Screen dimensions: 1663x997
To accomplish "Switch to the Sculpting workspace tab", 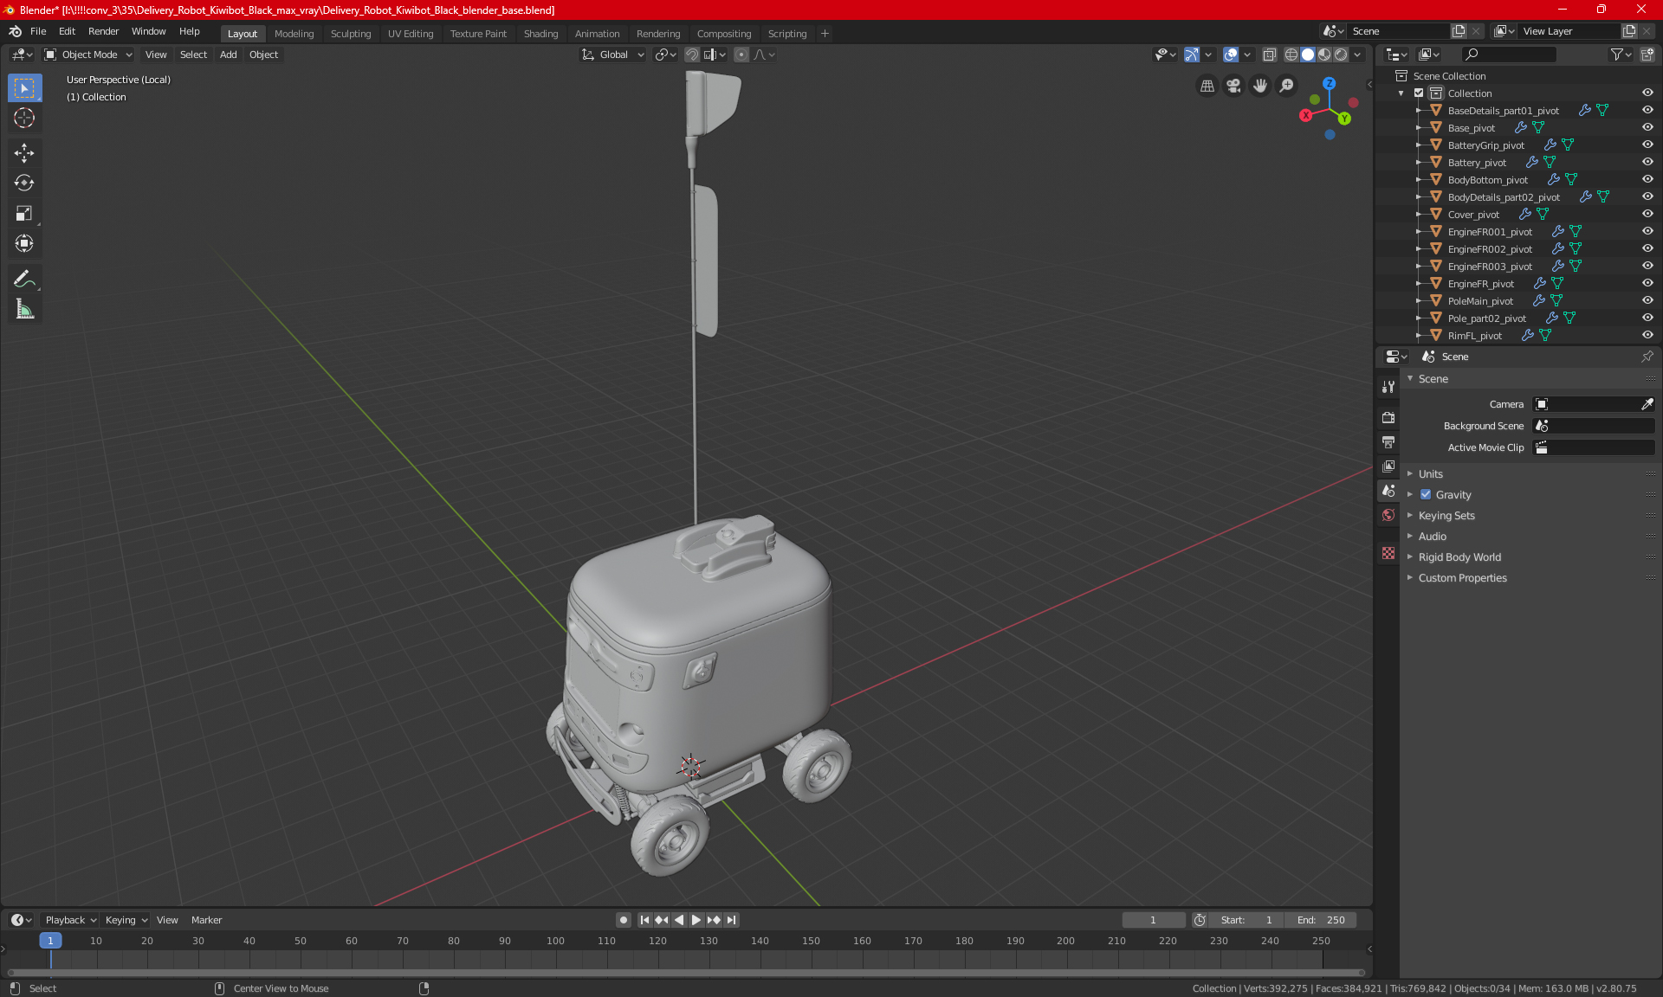I will (x=350, y=34).
